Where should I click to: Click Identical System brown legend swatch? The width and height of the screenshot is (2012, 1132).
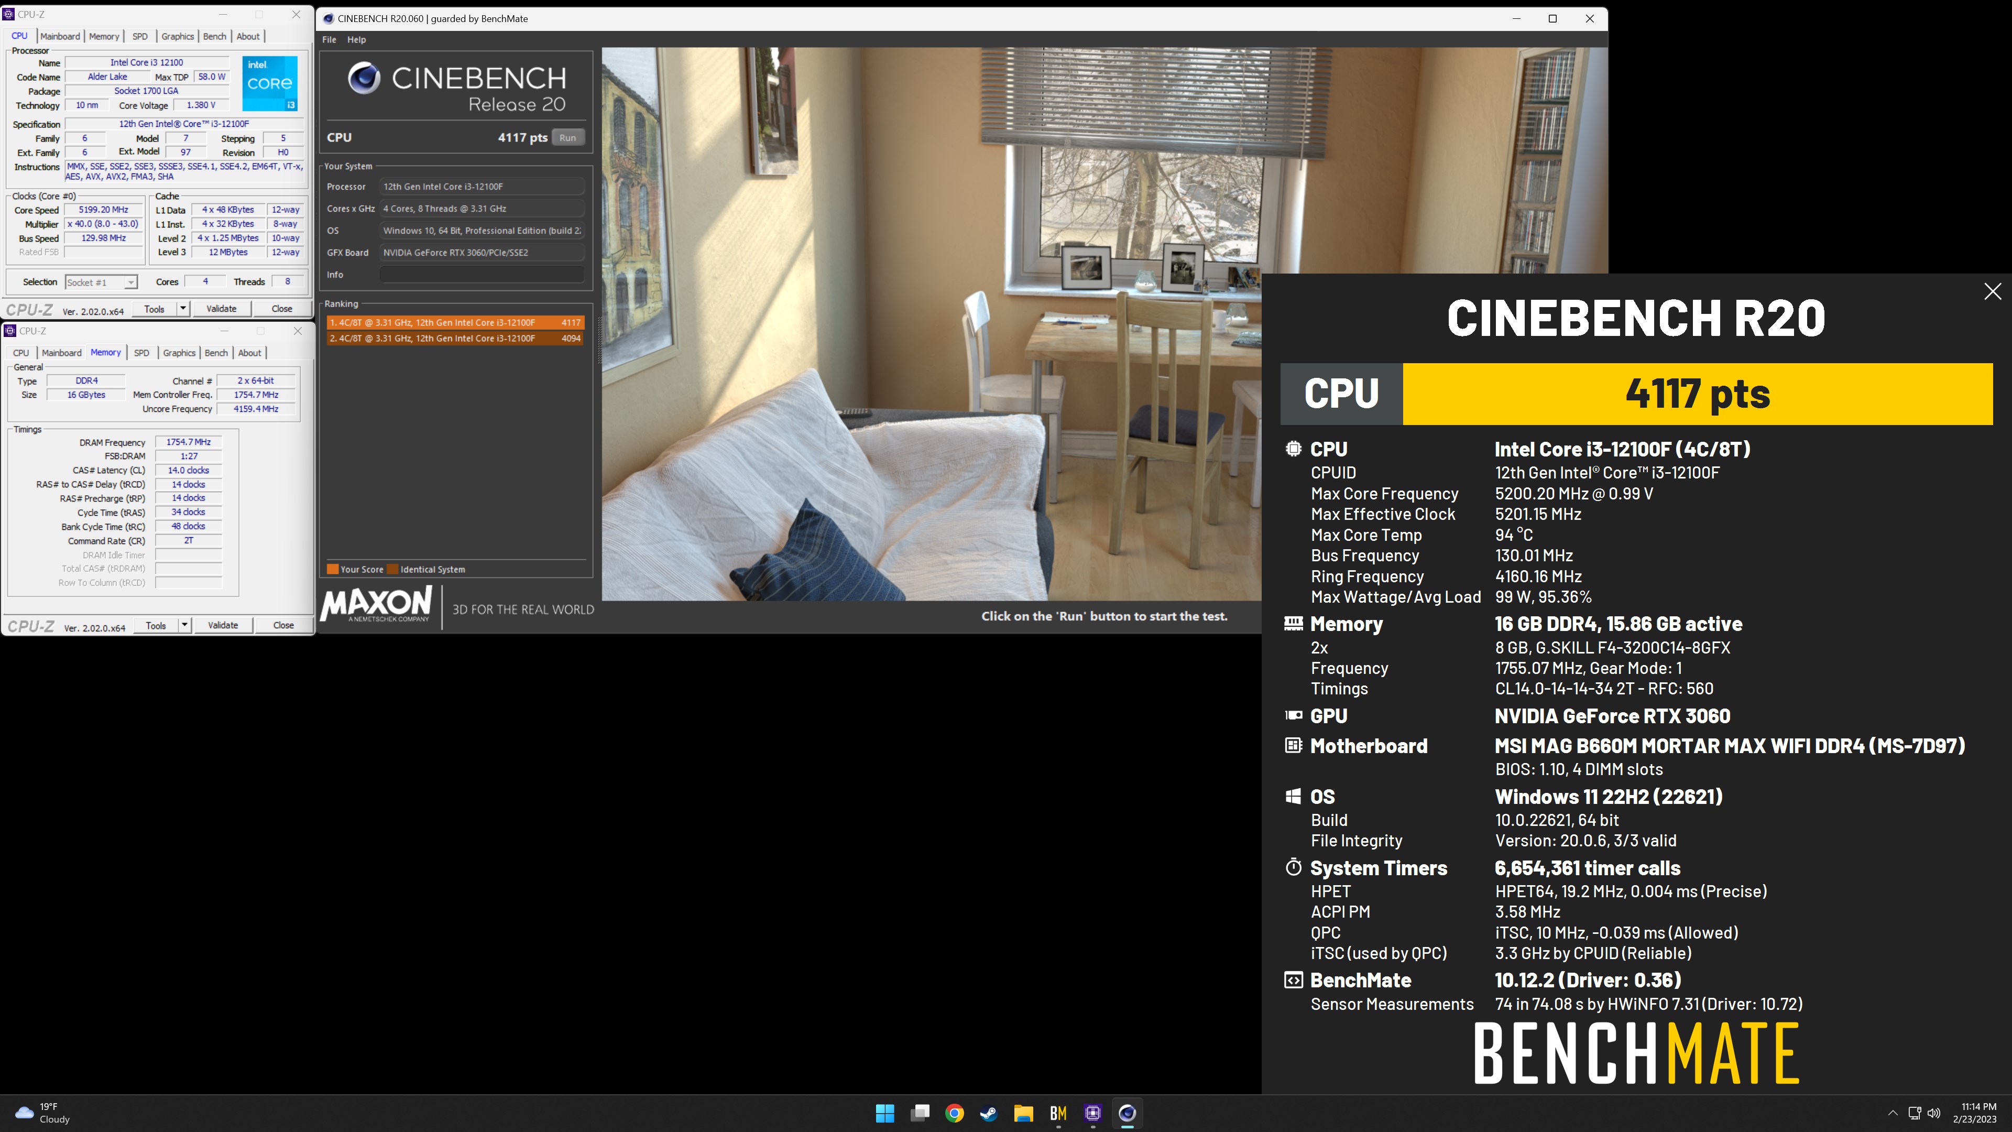(x=393, y=569)
